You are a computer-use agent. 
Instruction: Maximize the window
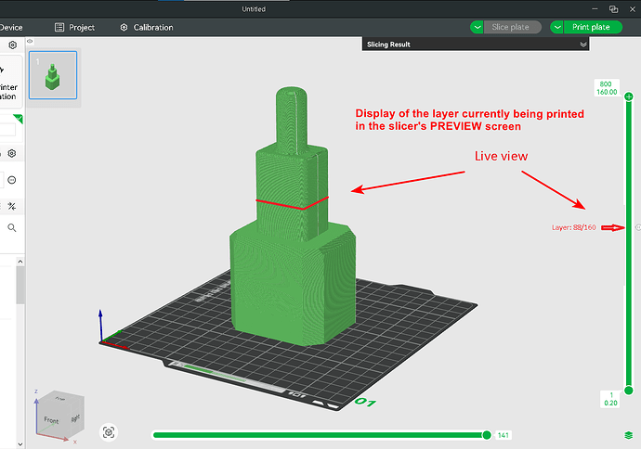(613, 8)
